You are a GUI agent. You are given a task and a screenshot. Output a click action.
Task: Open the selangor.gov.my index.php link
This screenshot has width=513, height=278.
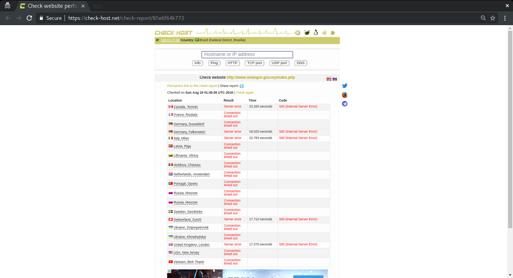coord(261,78)
